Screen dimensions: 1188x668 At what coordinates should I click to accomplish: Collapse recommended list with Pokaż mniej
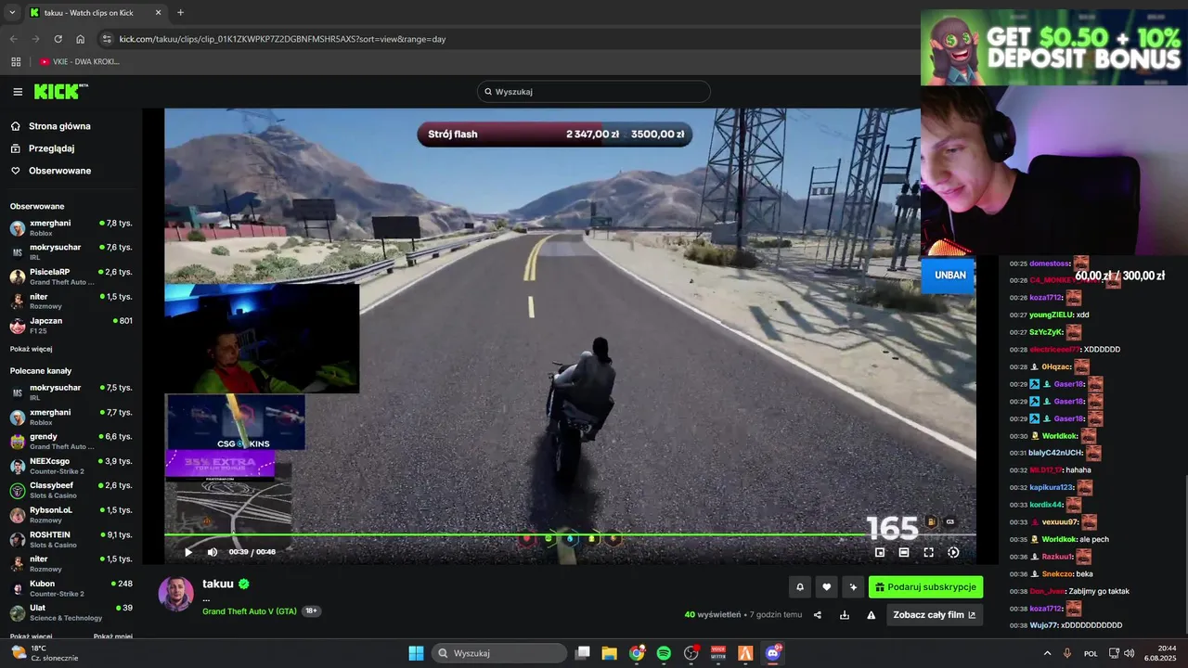(x=112, y=636)
